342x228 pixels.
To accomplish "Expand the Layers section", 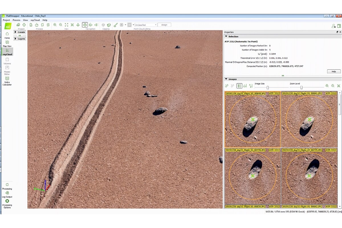I will 20,39.
